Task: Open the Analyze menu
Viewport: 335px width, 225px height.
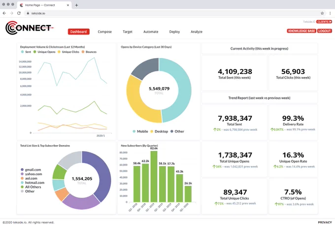Action: pyautogui.click(x=197, y=32)
